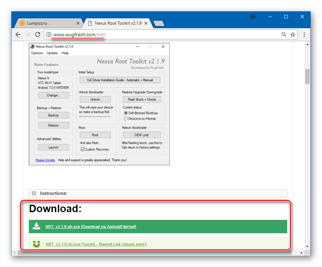Image resolution: width=322 pixels, height=267 pixels.
Task: Click 'Android 7.0.0 NRD90R' text
Action: pyautogui.click(x=53, y=88)
